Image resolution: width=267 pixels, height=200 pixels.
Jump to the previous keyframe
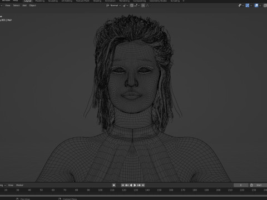[127, 185]
